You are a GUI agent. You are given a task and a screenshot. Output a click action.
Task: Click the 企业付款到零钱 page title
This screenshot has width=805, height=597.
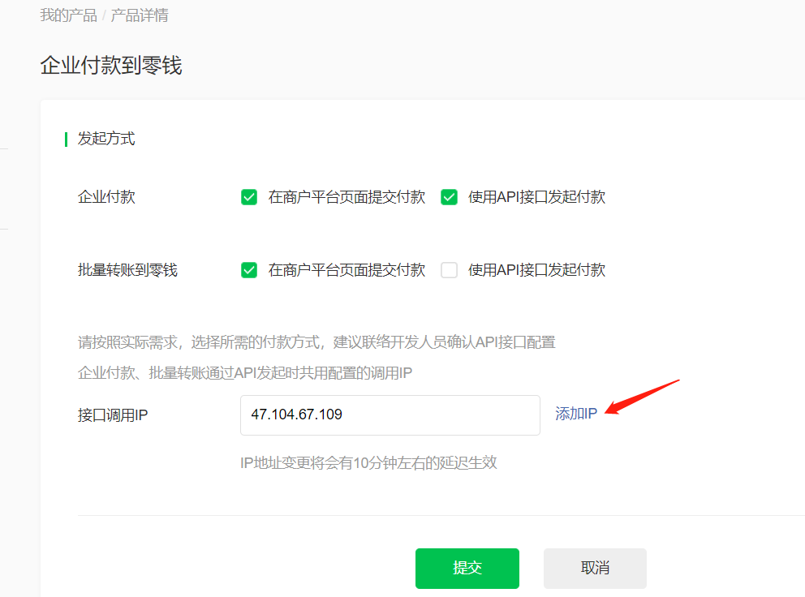coord(111,66)
